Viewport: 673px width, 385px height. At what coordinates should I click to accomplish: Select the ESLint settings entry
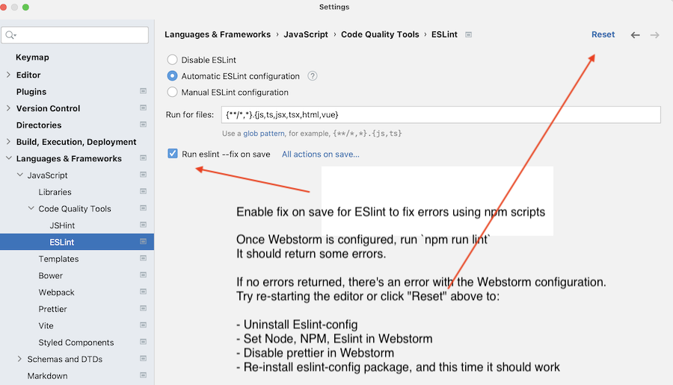pos(62,242)
